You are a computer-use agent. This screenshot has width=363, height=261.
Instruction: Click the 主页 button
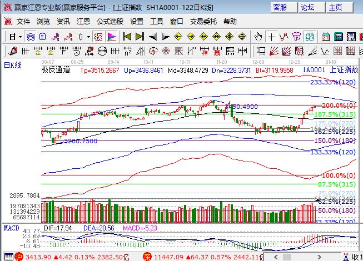coord(335,7)
